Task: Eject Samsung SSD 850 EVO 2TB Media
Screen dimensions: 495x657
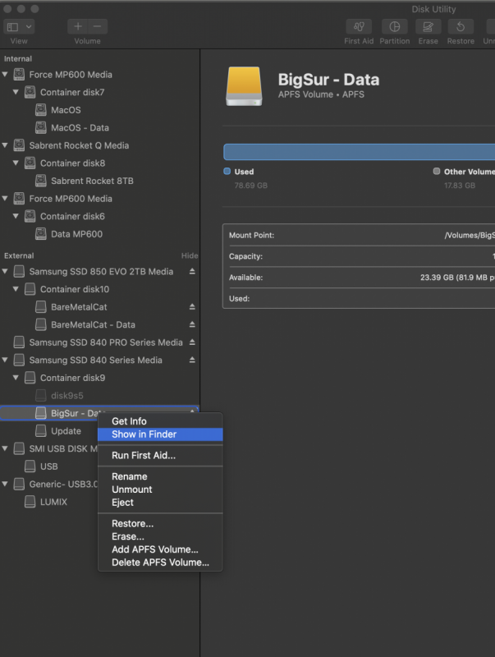Action: coord(192,272)
